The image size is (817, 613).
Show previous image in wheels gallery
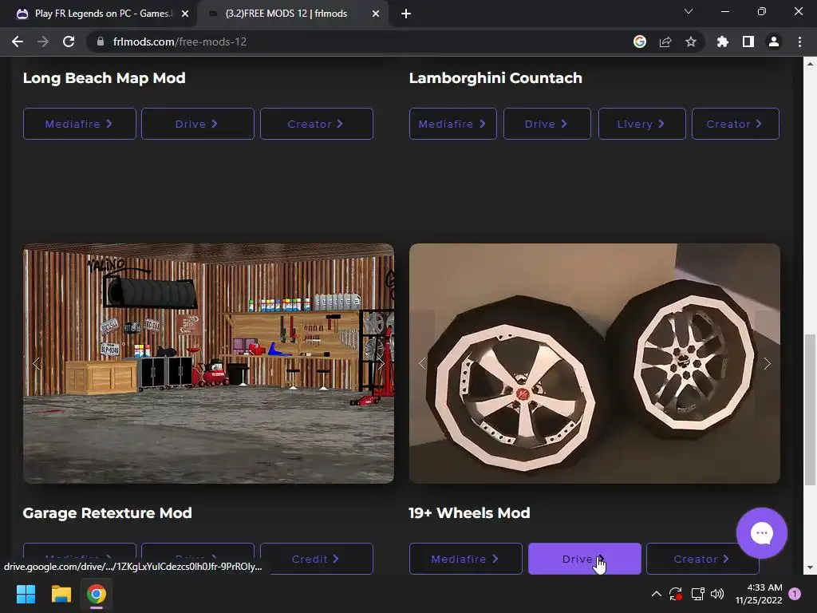[423, 363]
